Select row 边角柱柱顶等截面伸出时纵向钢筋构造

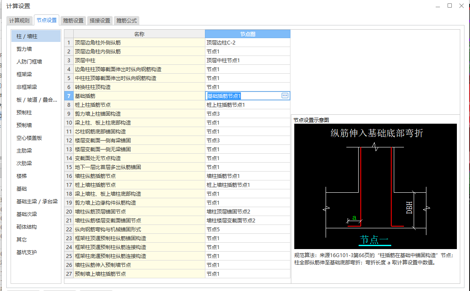point(139,69)
